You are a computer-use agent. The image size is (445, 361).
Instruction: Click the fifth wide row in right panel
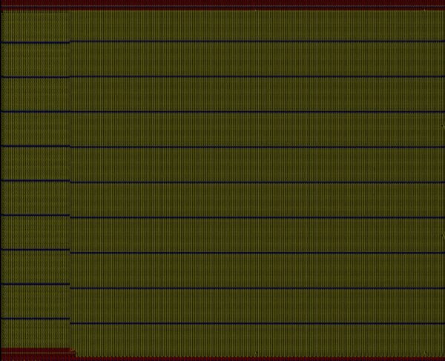[x=257, y=165]
